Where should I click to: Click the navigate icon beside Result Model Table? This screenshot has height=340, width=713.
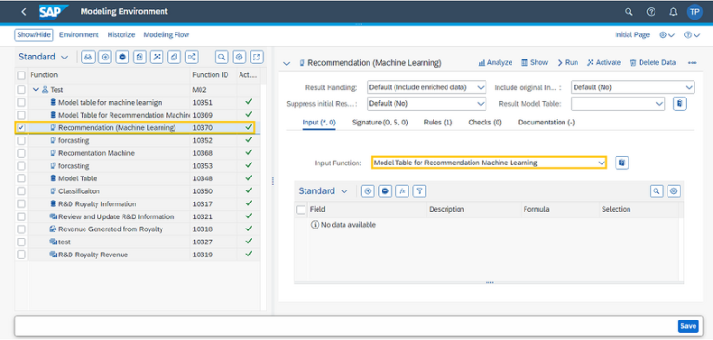680,104
